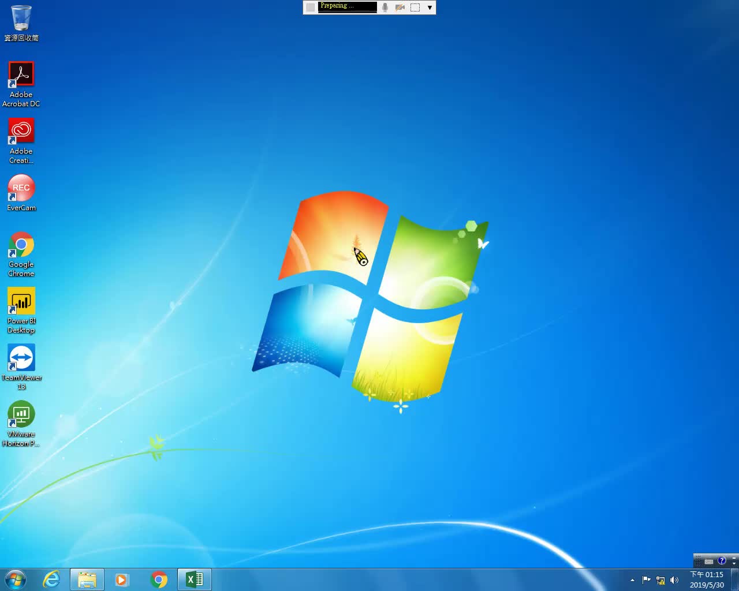739x591 pixels.
Task: Select the VMware Horizon desktop shortcut
Action: click(x=21, y=424)
